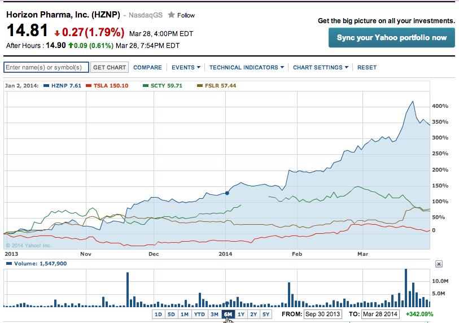Image resolution: width=459 pixels, height=323 pixels.
Task: Click the TSLA 150.10 legend text
Action: click(111, 86)
